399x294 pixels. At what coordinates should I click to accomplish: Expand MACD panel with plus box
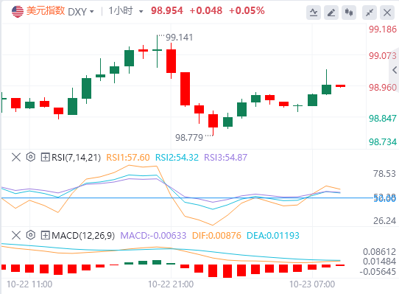(46, 235)
